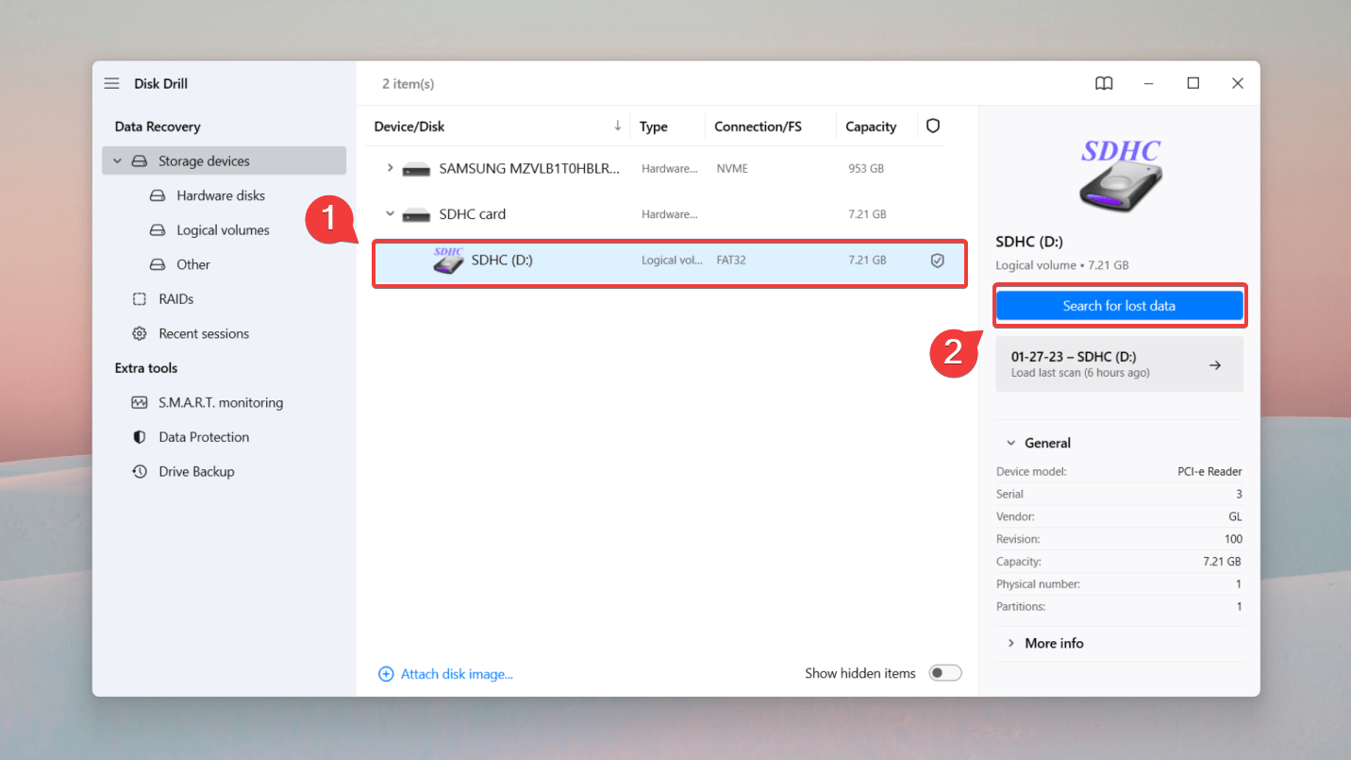This screenshot has width=1351, height=760.
Task: Open S.M.A.R.T. monitoring tool
Action: 220,402
